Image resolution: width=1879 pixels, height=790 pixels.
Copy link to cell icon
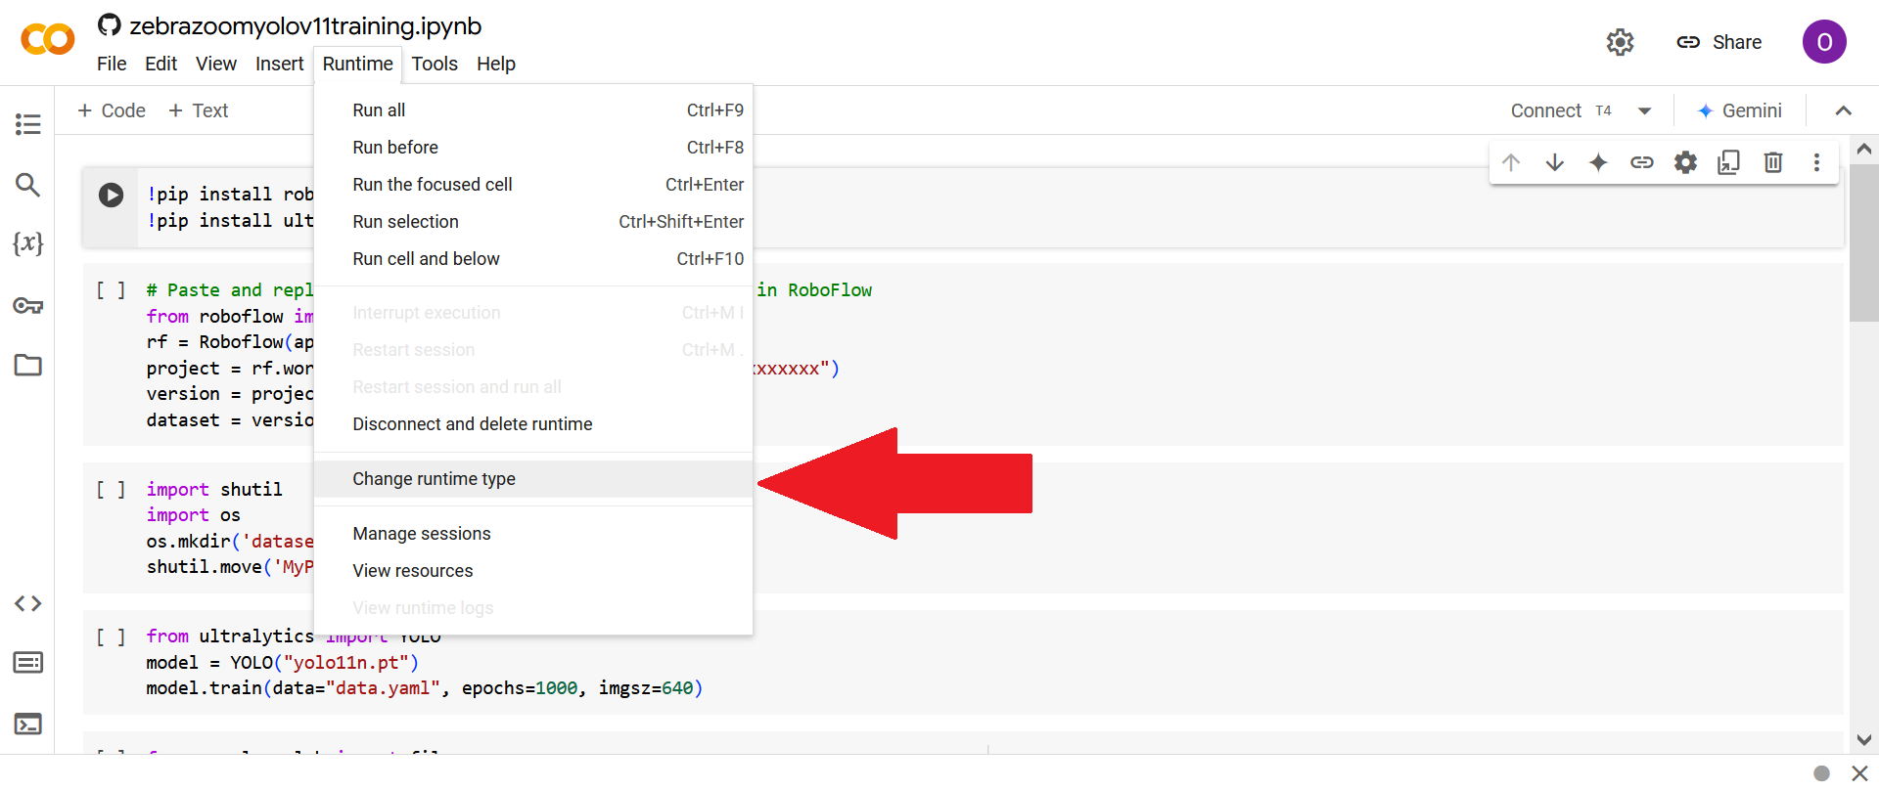click(1641, 162)
